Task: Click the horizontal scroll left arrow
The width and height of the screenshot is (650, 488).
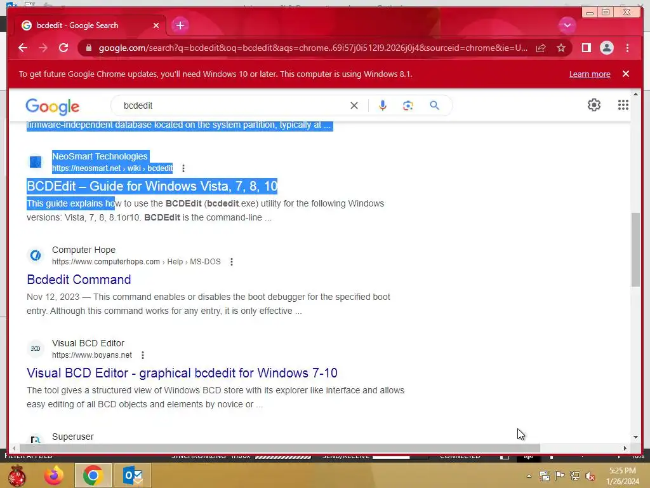Action: 14,448
